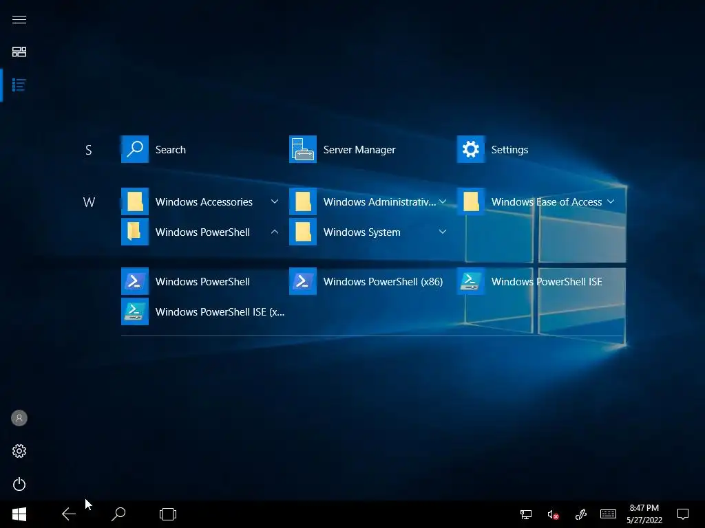705x528 pixels.
Task: Expand Windows System chevron
Action: (x=443, y=232)
